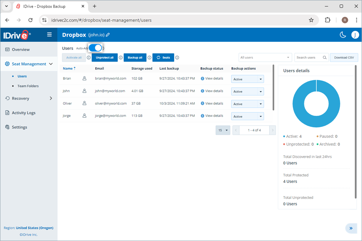This screenshot has width=362, height=241.
Task: Click the Users details panel scrollbar
Action: (356, 132)
